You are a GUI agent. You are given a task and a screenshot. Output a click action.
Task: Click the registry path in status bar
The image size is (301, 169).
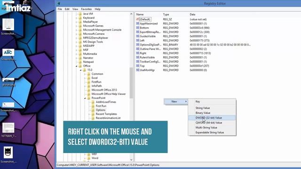[x=108, y=165]
